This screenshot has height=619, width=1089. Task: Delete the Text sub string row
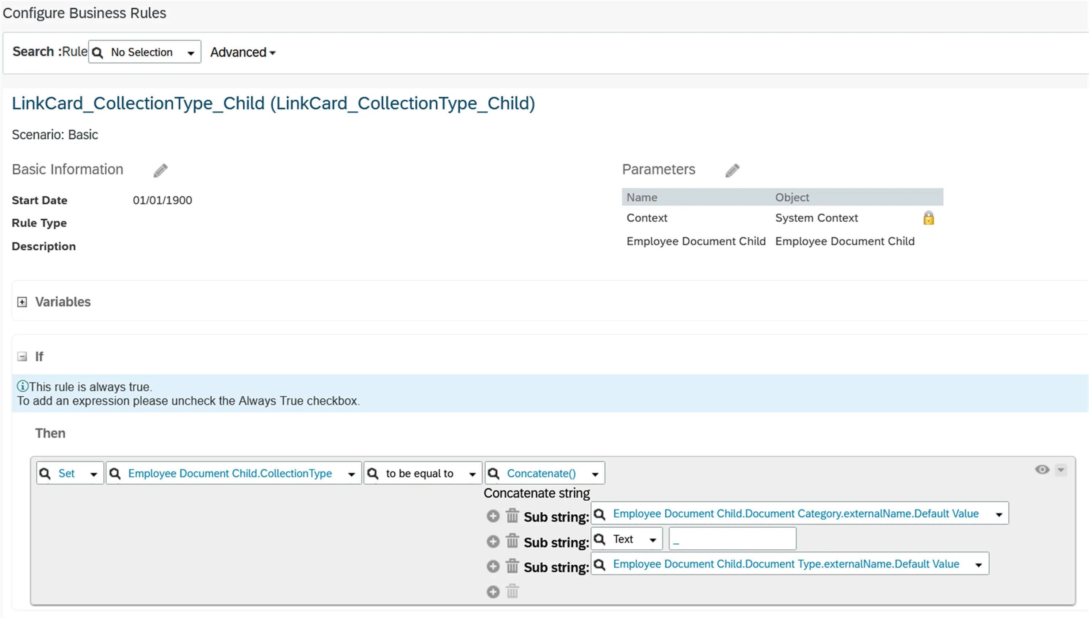tap(512, 541)
